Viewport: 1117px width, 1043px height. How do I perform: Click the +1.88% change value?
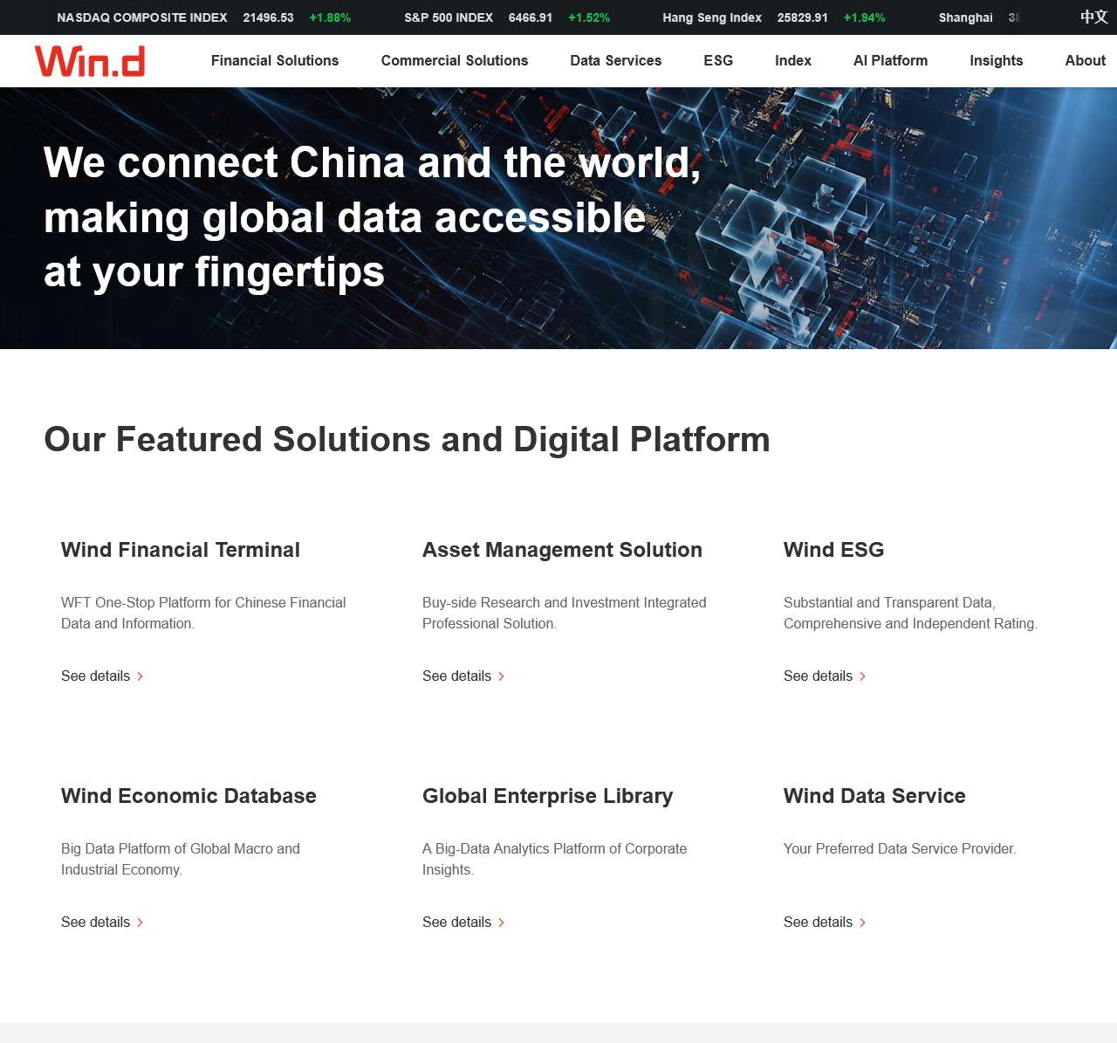click(x=330, y=17)
